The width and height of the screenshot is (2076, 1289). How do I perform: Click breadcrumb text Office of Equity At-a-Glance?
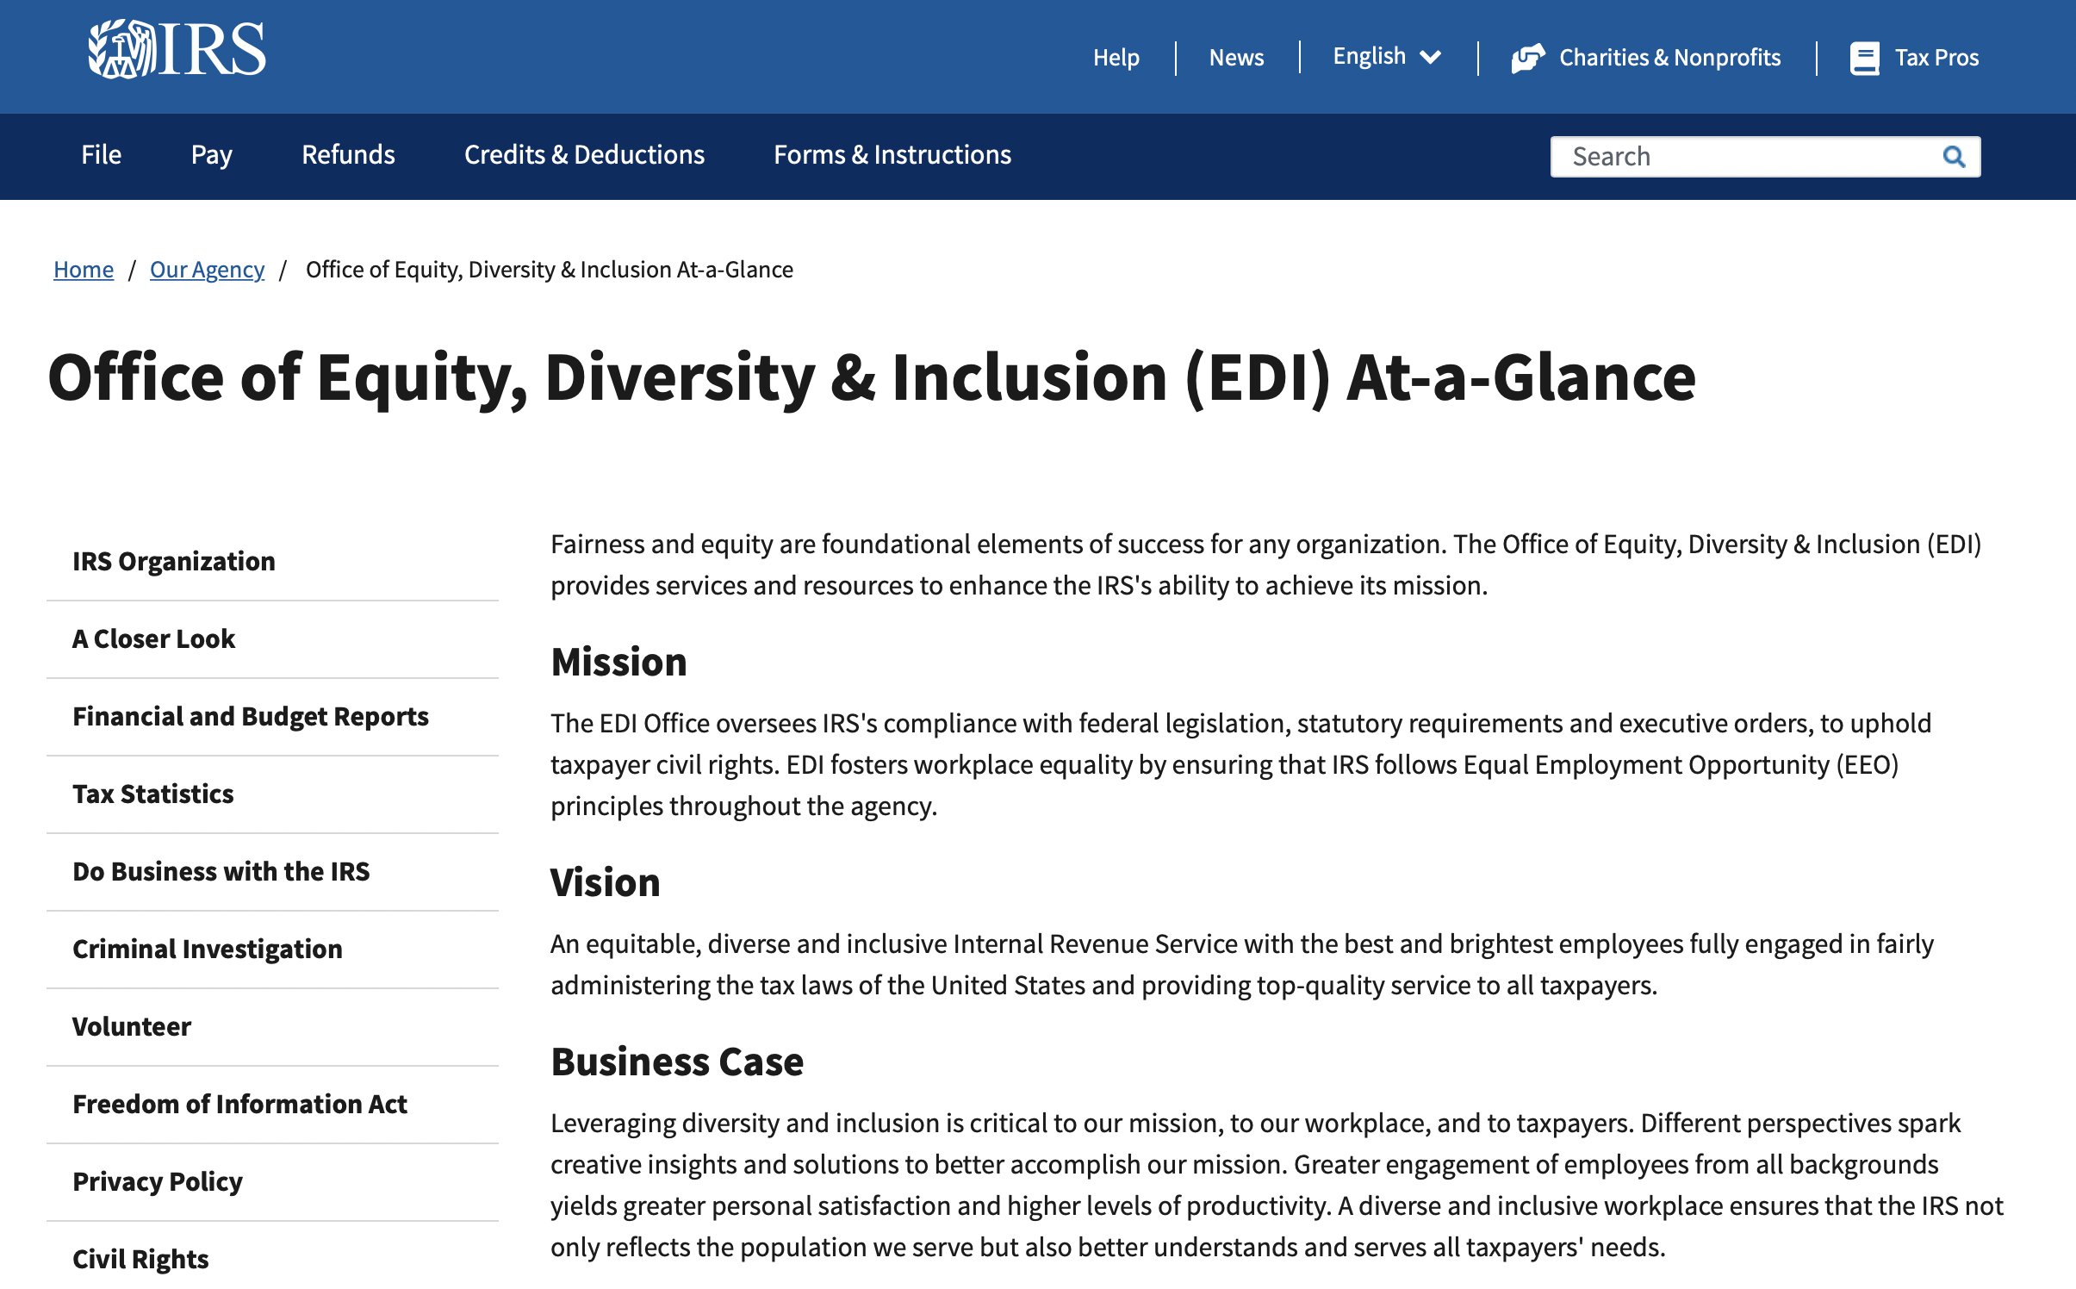tap(550, 270)
